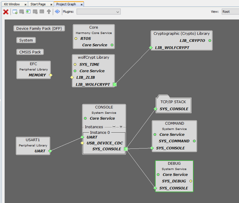This screenshot has height=203, width=239.
Task: Select the System component block
Action: click(x=26, y=40)
